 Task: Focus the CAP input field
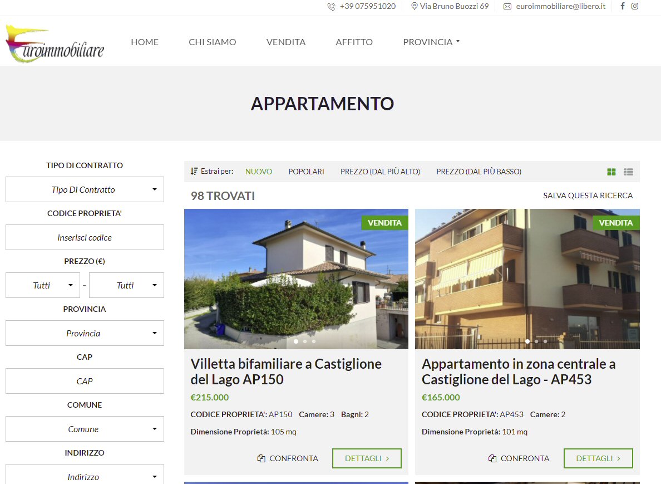tap(85, 381)
